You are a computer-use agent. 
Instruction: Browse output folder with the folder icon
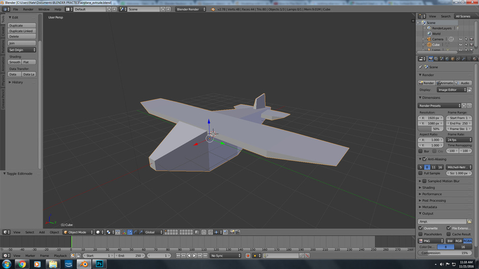(x=469, y=221)
